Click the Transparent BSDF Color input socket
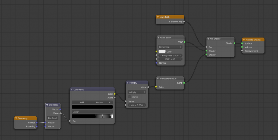This screenshot has height=140, width=278. point(156,87)
